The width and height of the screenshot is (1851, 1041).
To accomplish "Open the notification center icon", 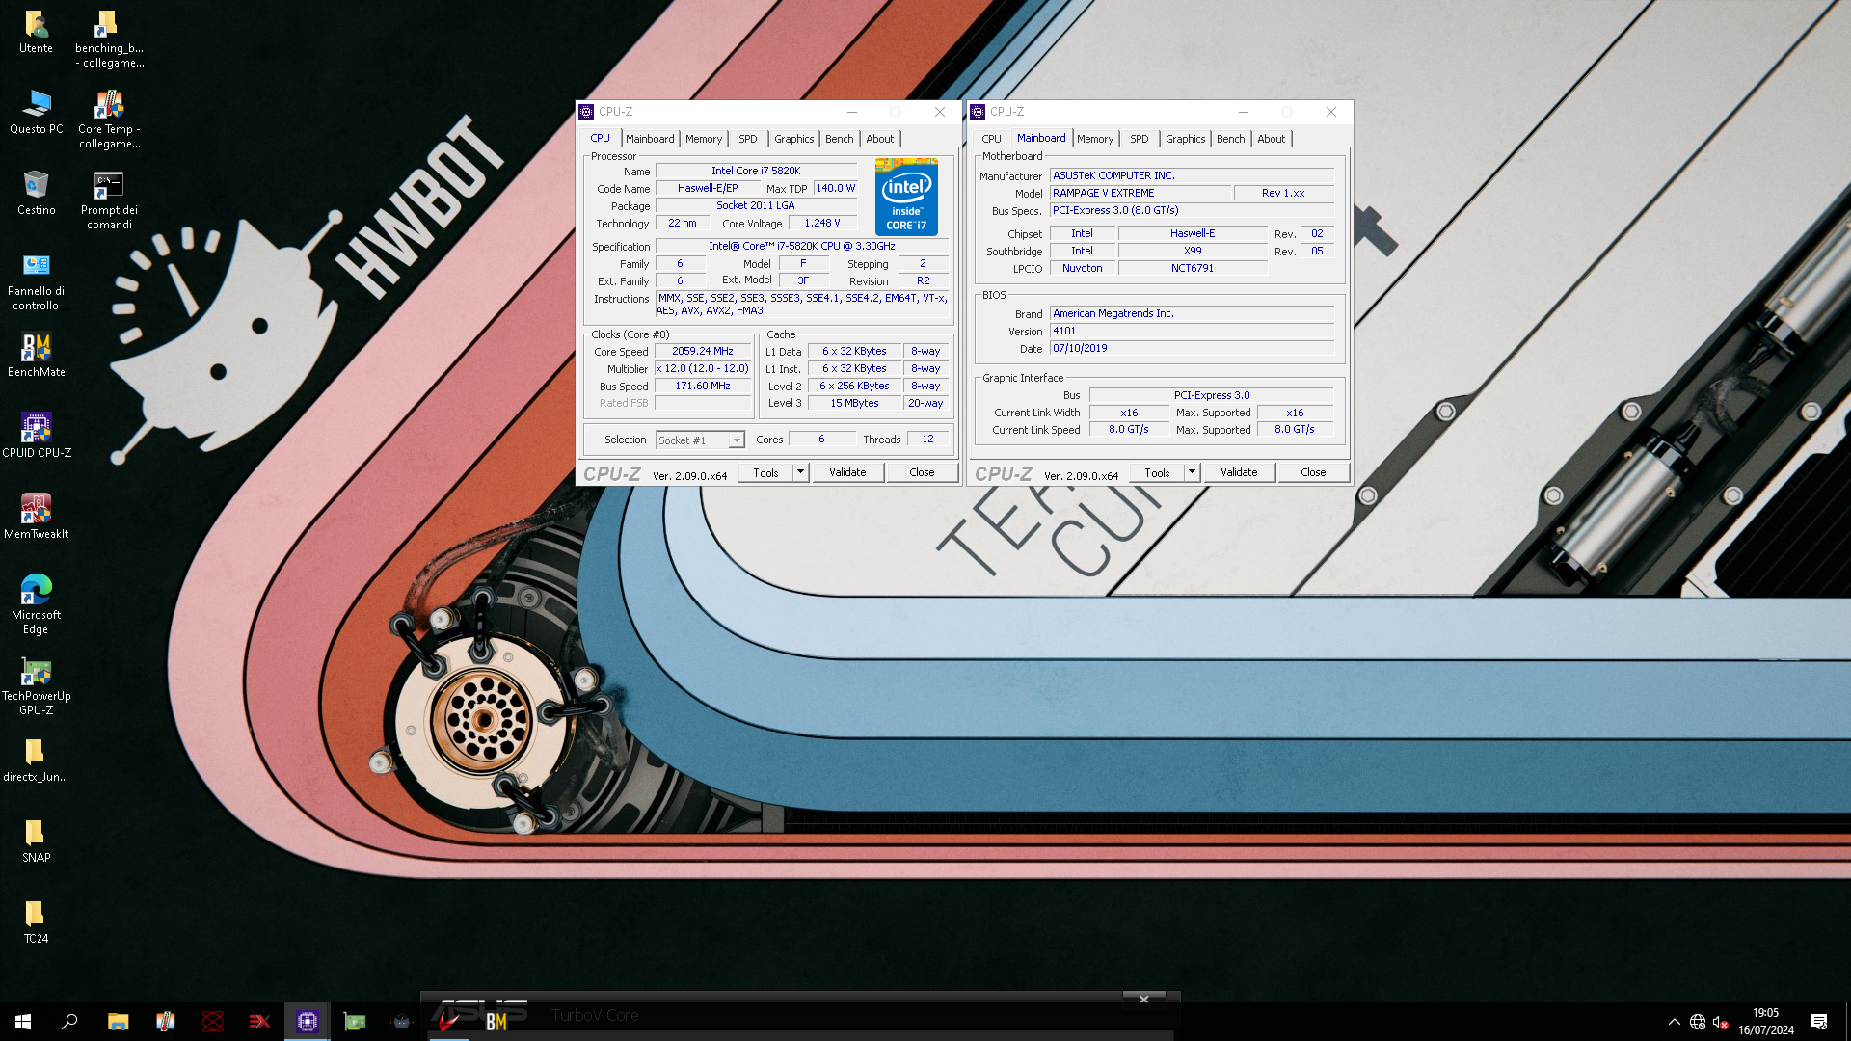I will click(1819, 1022).
